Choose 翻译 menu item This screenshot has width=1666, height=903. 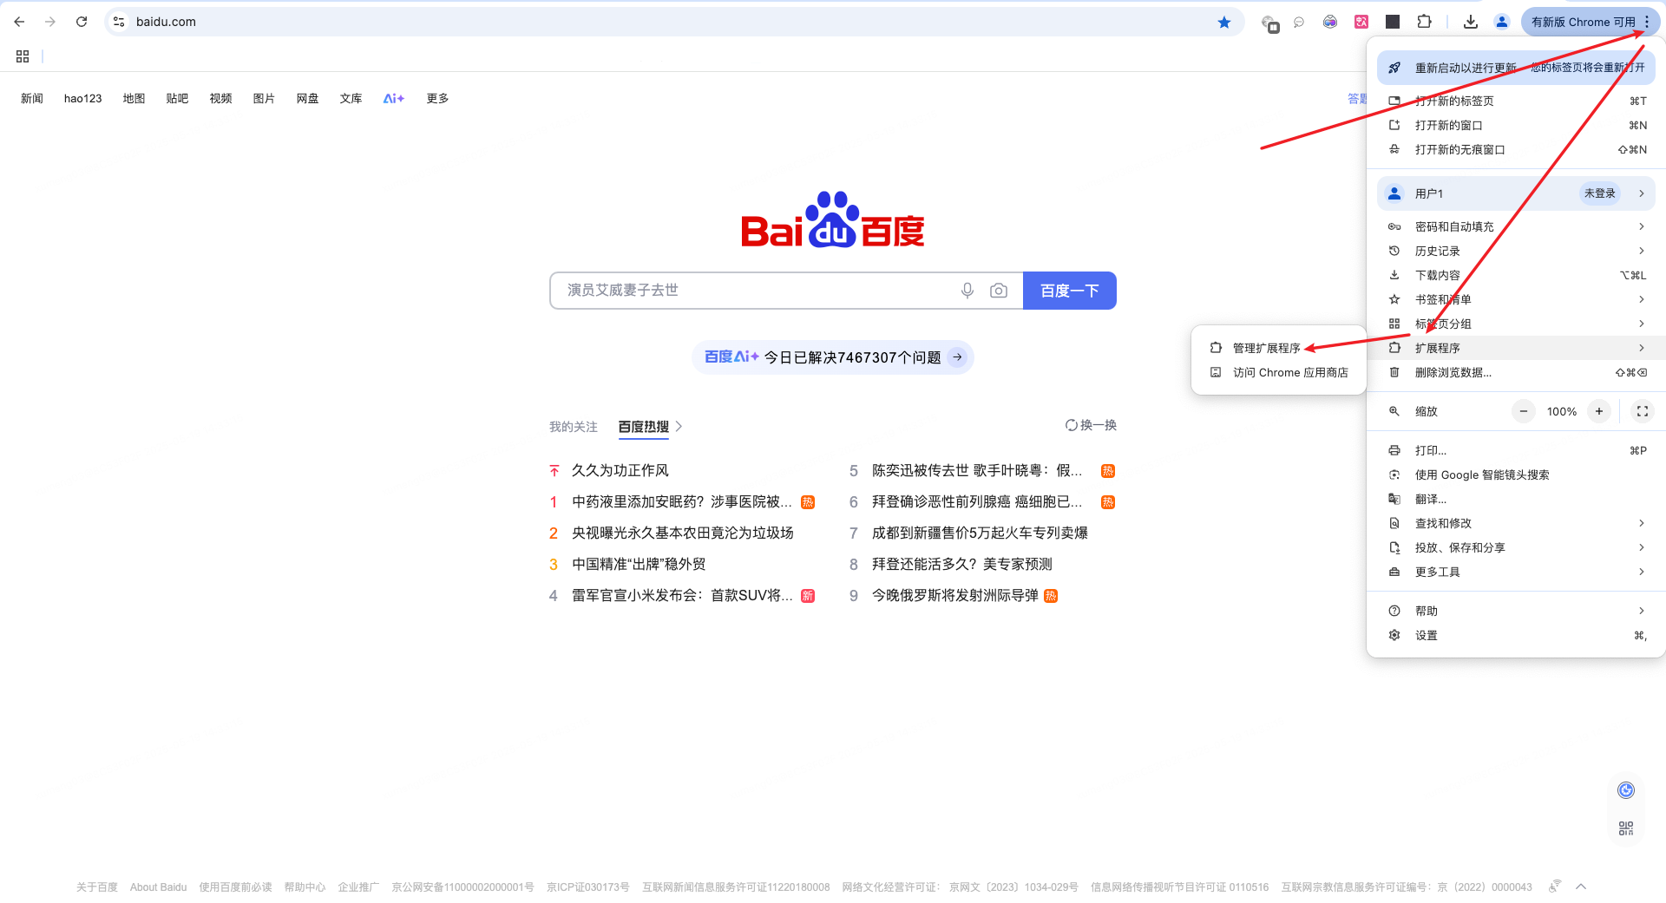coord(1516,499)
